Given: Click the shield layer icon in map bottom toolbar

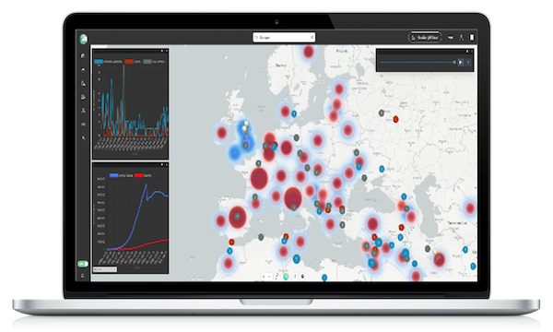Looking at the screenshot, I should (286, 277).
